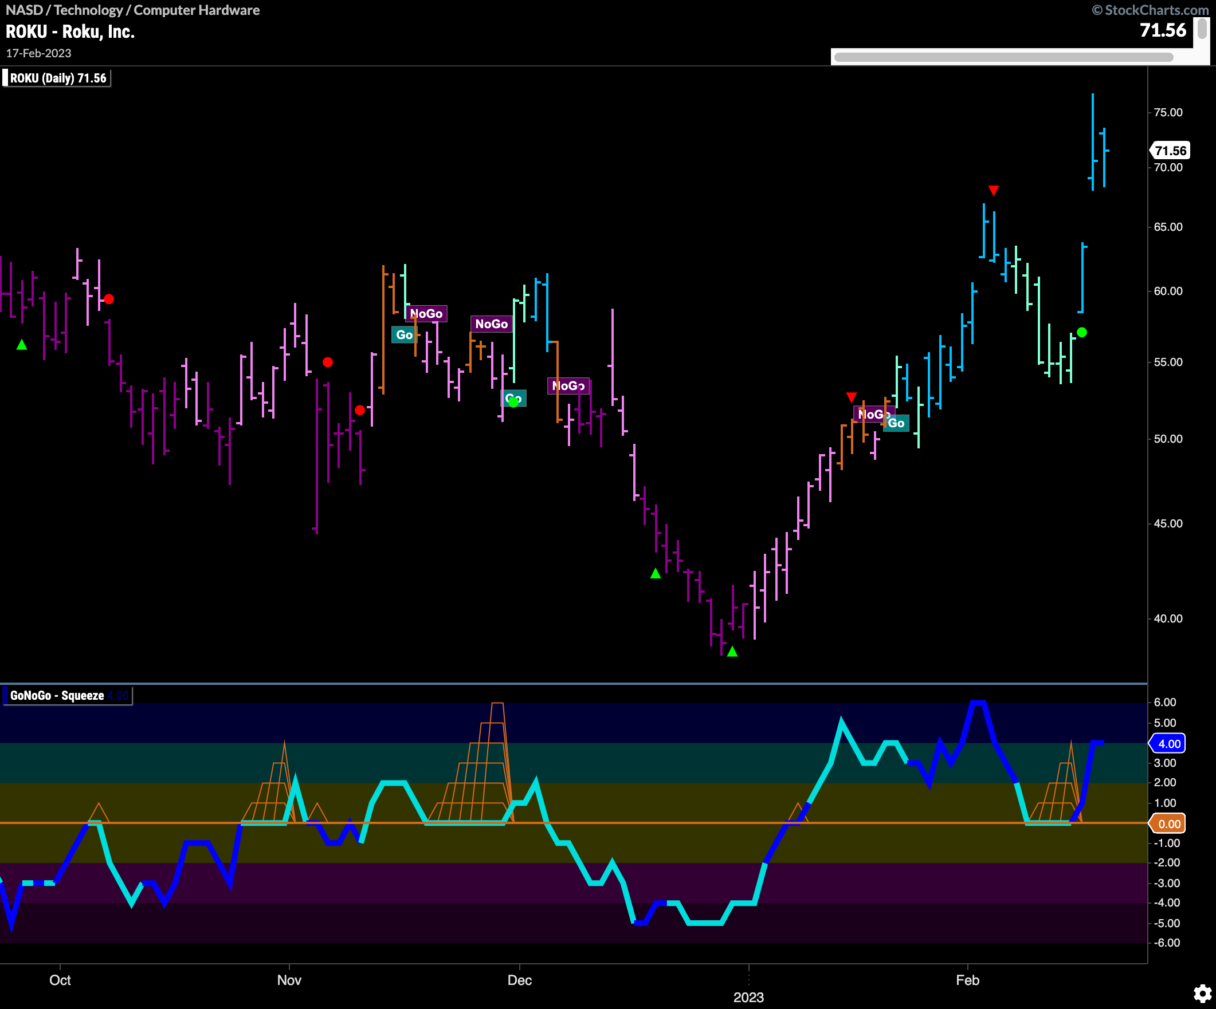
Task: Click the Oct label on the time axis
Action: 60,980
